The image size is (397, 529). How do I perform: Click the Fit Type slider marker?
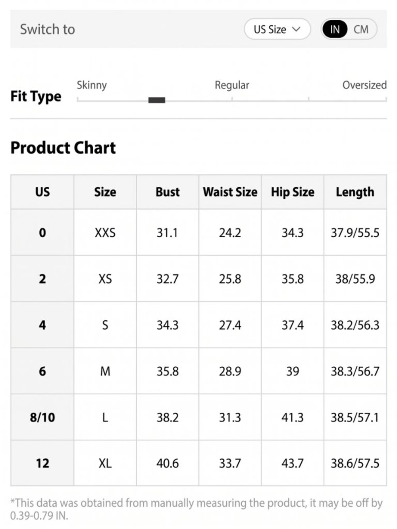[157, 100]
